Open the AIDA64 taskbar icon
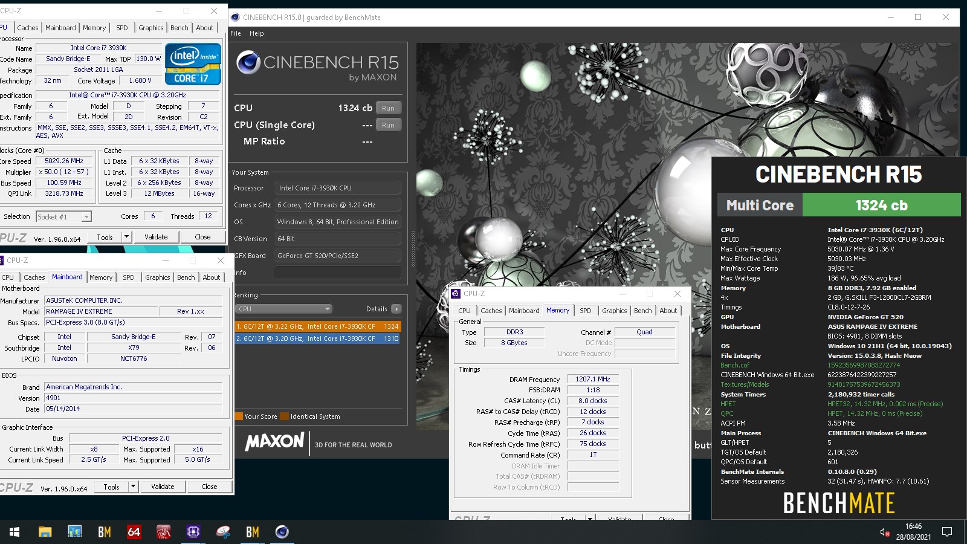 tap(134, 532)
